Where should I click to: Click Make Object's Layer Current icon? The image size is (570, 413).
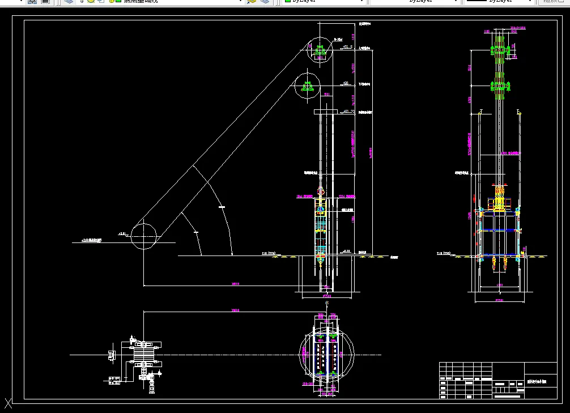[251, 2]
